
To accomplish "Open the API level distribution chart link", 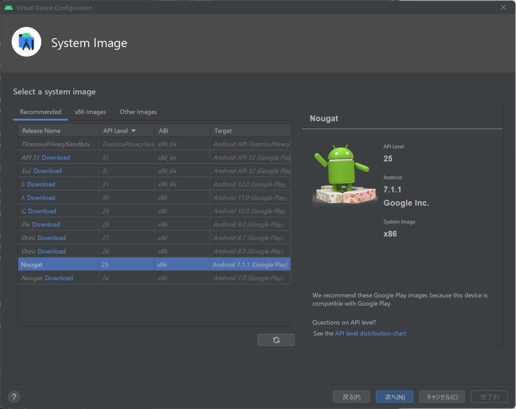I will coord(370,333).
